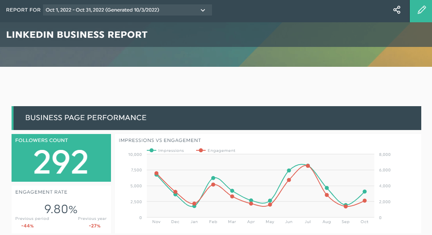Click the Engagement data point for Mar
The height and width of the screenshot is (235, 432).
tap(232, 196)
